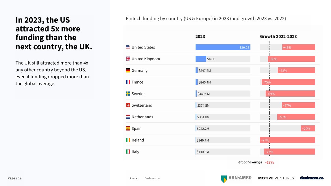Click the blue $20.2B United States bar
Image resolution: width=331 pixels, height=186 pixels.
[223, 47]
